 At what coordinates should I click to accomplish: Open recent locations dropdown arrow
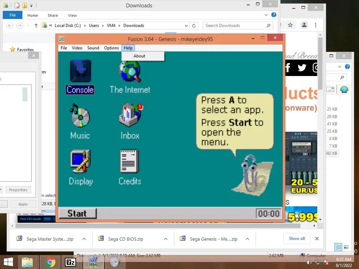pyautogui.click(x=28, y=26)
